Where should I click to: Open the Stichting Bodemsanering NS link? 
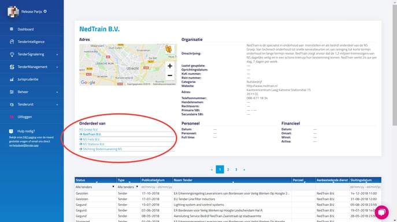click(102, 149)
